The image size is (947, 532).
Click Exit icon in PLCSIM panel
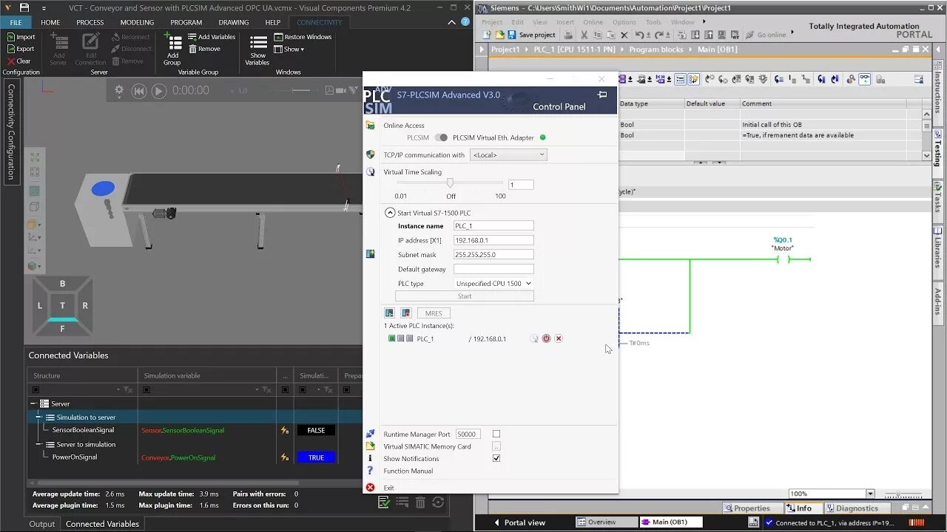[x=370, y=488]
